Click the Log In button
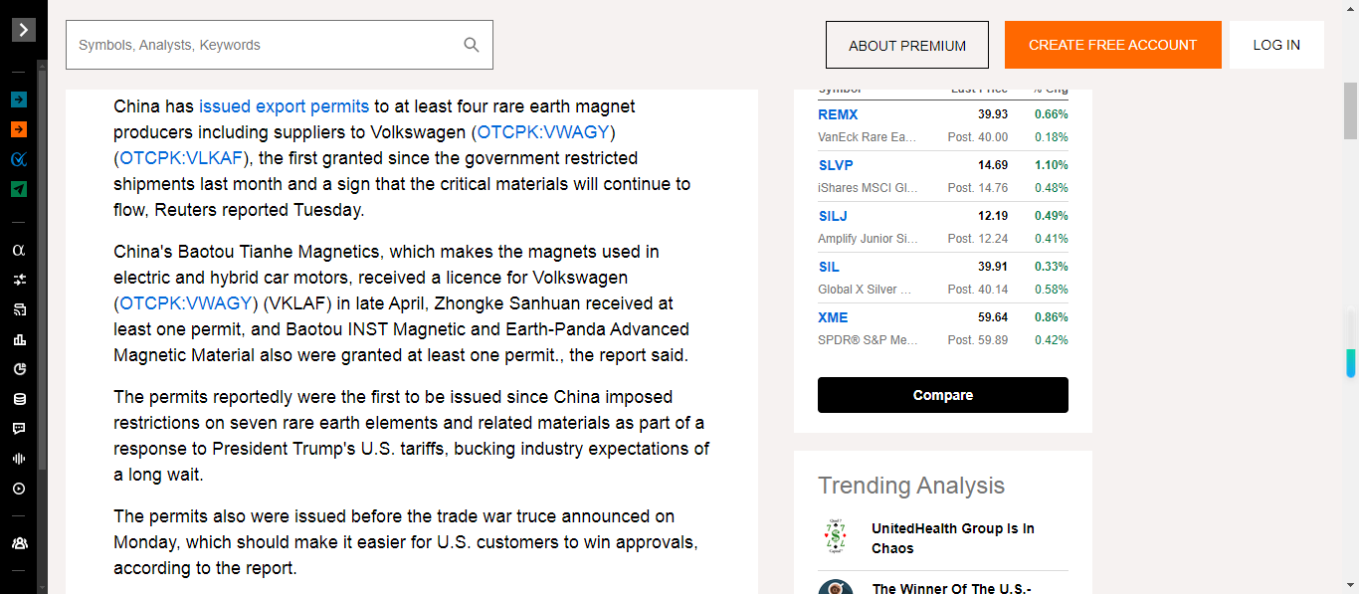This screenshot has width=1359, height=594. pos(1276,45)
